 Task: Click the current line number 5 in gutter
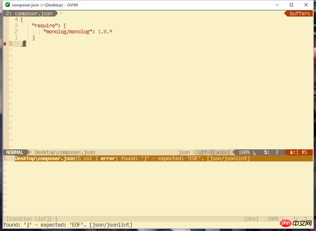[11, 44]
